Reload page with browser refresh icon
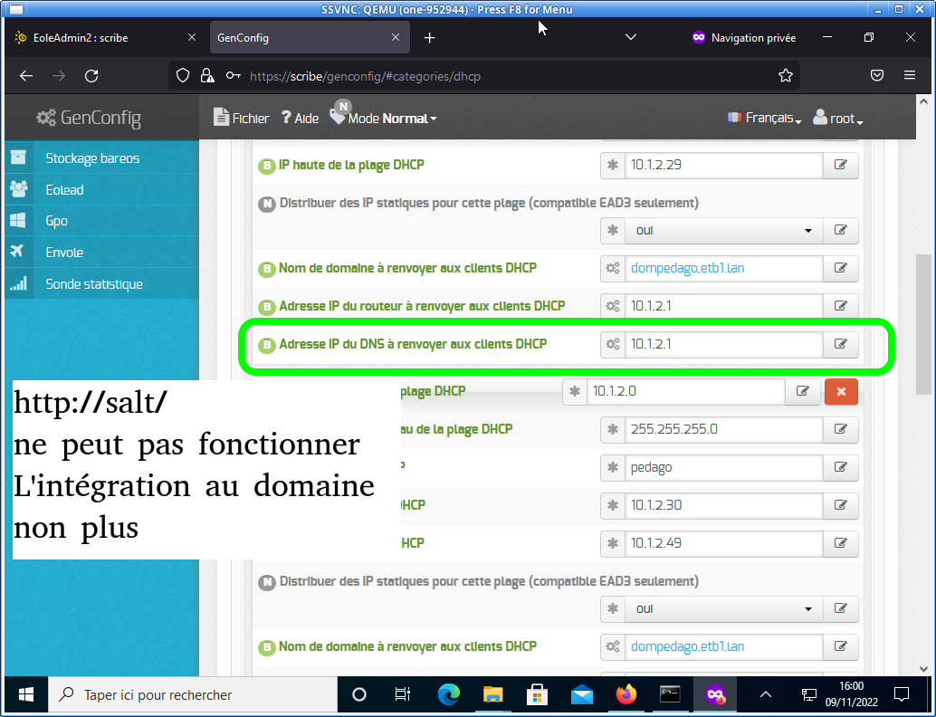 [91, 76]
